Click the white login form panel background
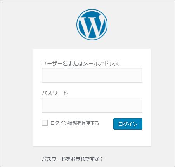The width and height of the screenshot is (175, 167). [92, 138]
